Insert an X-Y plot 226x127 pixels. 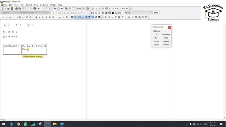point(93,13)
